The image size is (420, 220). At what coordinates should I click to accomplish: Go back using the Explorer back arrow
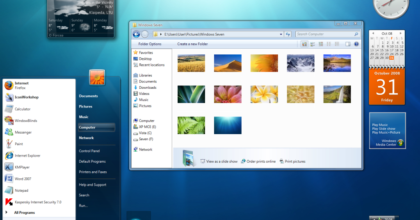pos(136,34)
